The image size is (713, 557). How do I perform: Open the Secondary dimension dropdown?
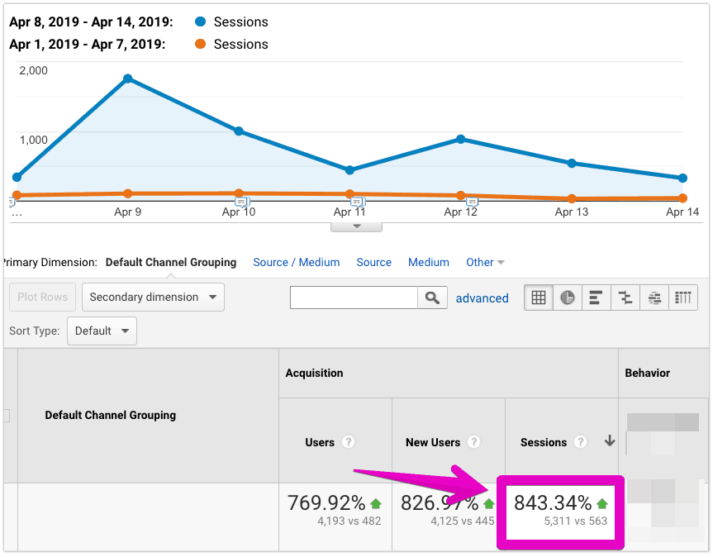tap(153, 297)
